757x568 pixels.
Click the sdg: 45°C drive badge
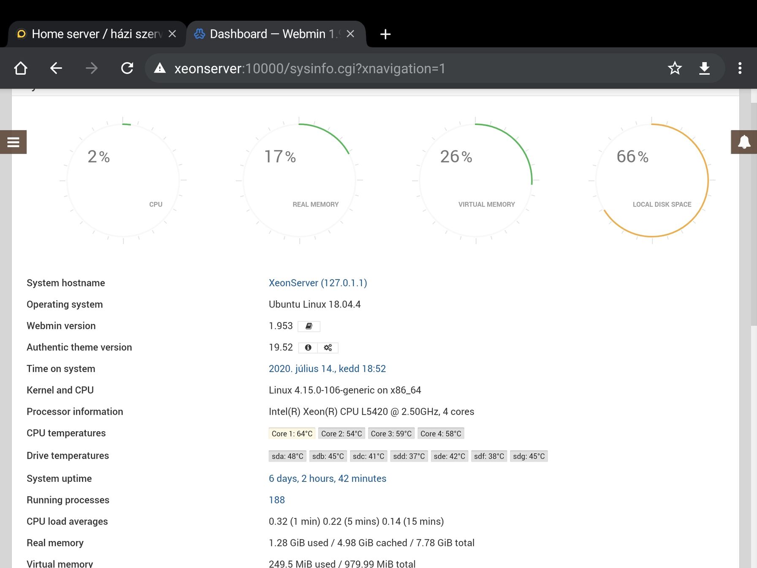pos(529,456)
